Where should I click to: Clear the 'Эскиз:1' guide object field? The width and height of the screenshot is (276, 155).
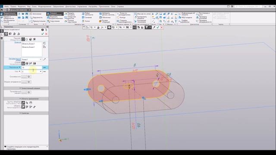click(41, 59)
